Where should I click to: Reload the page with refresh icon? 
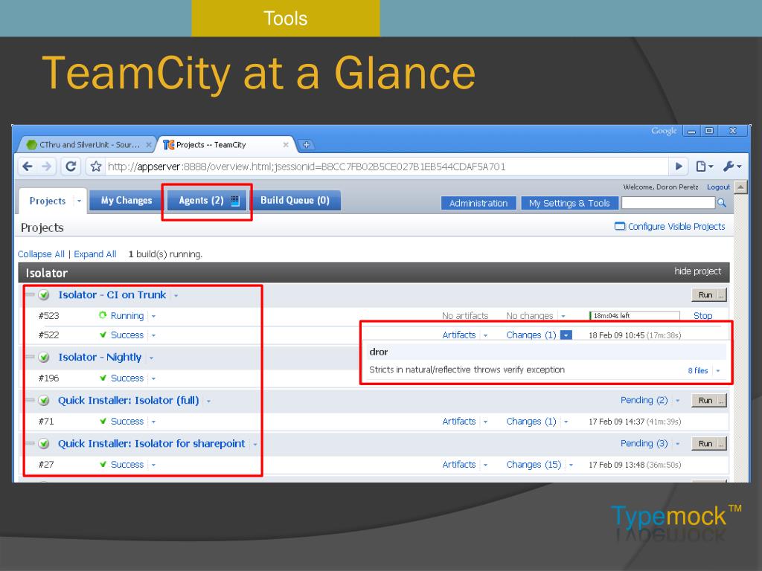click(x=71, y=167)
